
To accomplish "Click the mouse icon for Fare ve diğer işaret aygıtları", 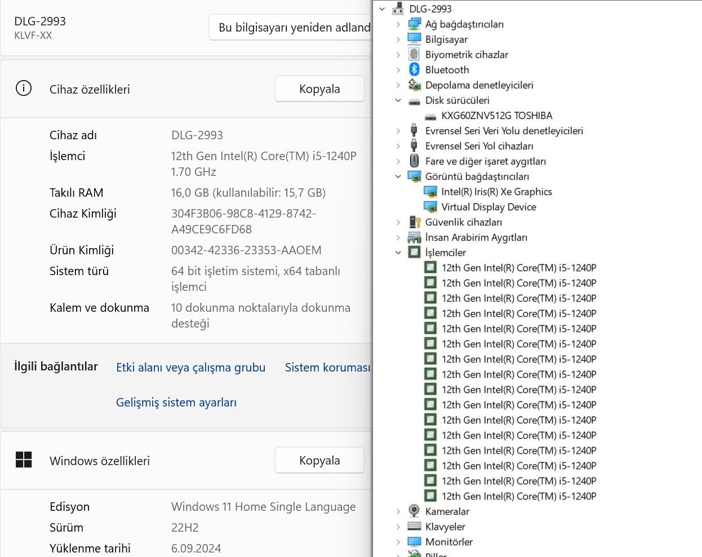I will (414, 161).
